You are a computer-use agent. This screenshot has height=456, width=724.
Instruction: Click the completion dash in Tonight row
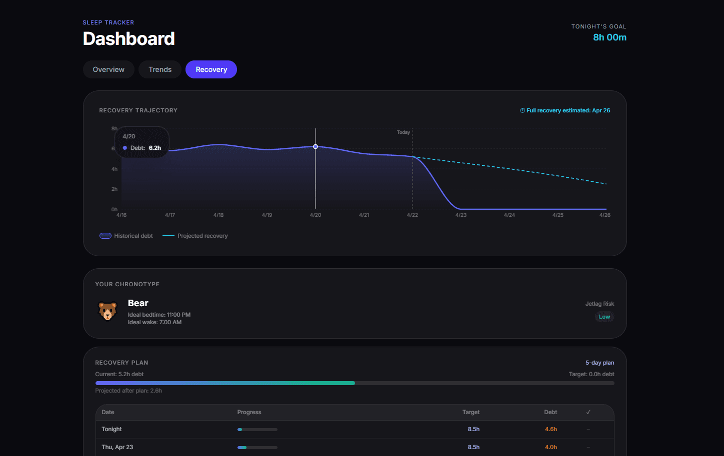click(588, 429)
